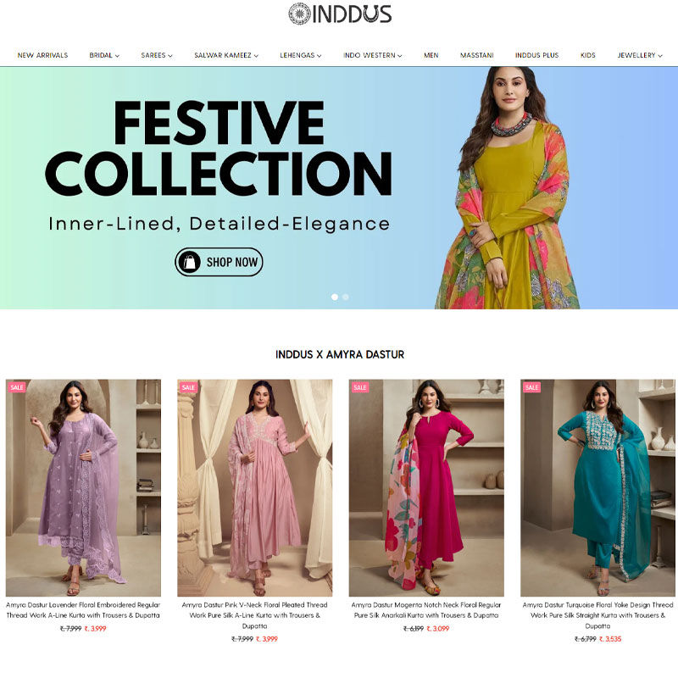Screen dimensions: 678x678
Task: Go to the Masstani section
Action: [476, 55]
